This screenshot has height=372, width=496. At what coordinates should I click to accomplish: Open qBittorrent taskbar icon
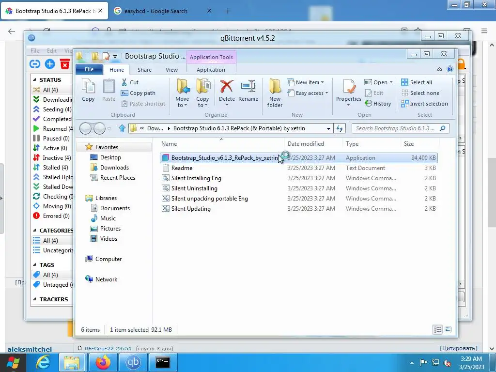133,362
